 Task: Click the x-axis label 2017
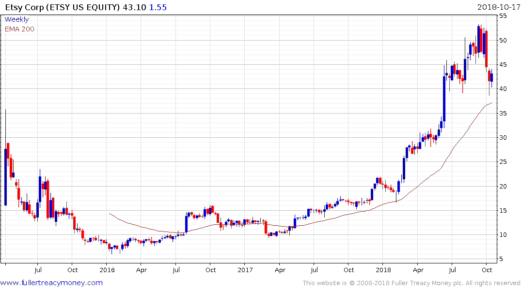click(245, 270)
